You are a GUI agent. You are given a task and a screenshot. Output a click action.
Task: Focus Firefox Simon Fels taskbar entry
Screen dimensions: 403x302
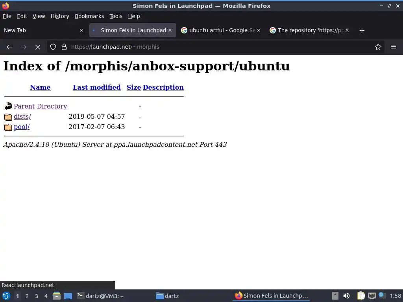[271, 296]
